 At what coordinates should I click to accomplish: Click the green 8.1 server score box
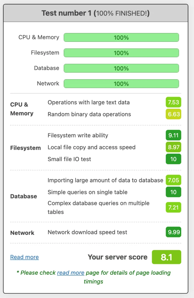click(166, 257)
